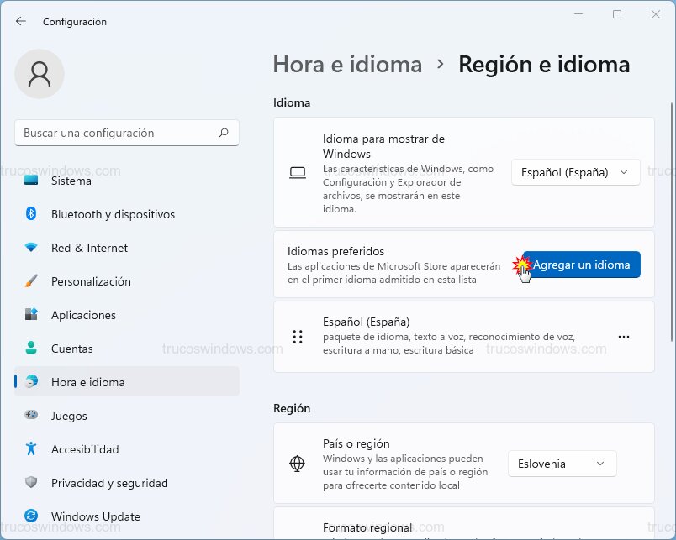Open Bluetooth y dispositivos settings
The image size is (676, 540).
[x=113, y=214]
